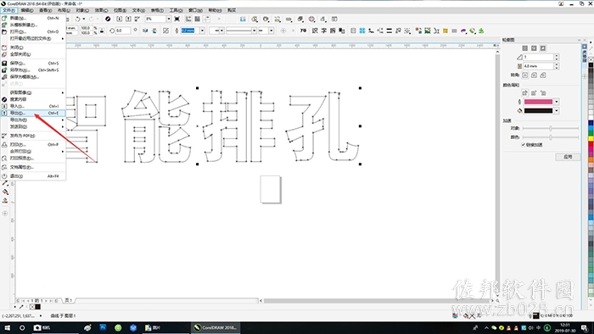Expand Acquire Image (获取图像) submenu

[33, 92]
